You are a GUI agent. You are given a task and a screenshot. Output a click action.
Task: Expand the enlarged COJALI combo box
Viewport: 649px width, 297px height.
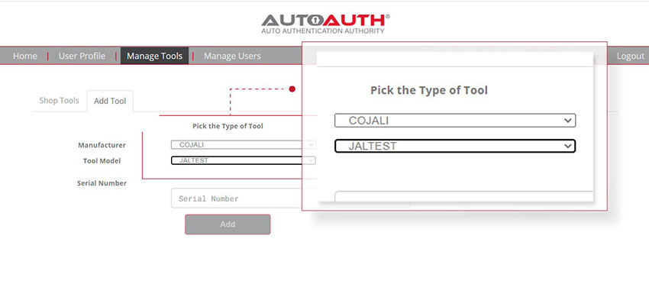tap(455, 121)
